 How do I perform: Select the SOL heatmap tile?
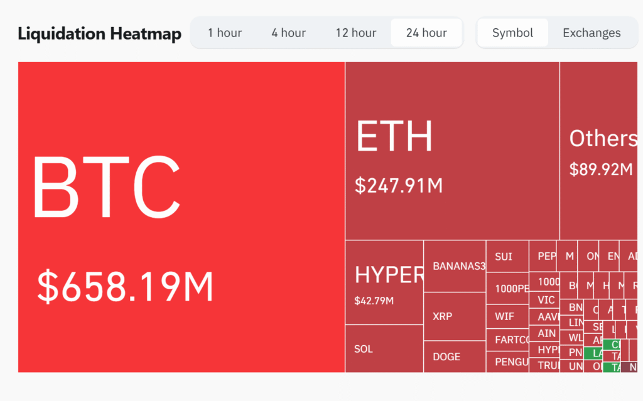click(384, 348)
